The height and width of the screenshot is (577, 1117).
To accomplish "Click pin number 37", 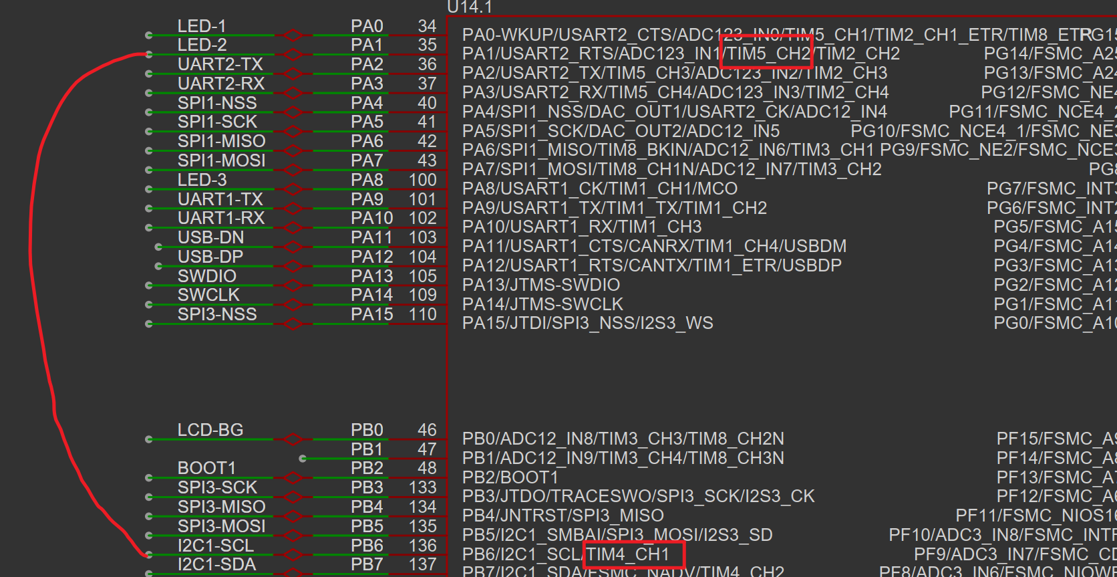I will (x=427, y=84).
